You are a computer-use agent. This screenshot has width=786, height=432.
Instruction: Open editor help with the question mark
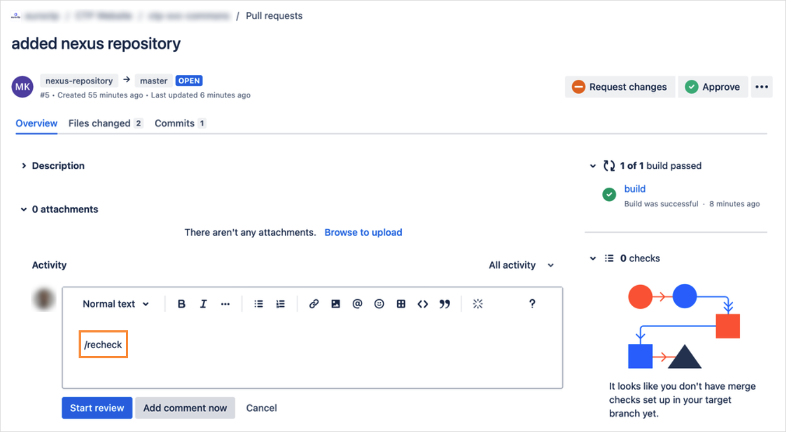532,303
